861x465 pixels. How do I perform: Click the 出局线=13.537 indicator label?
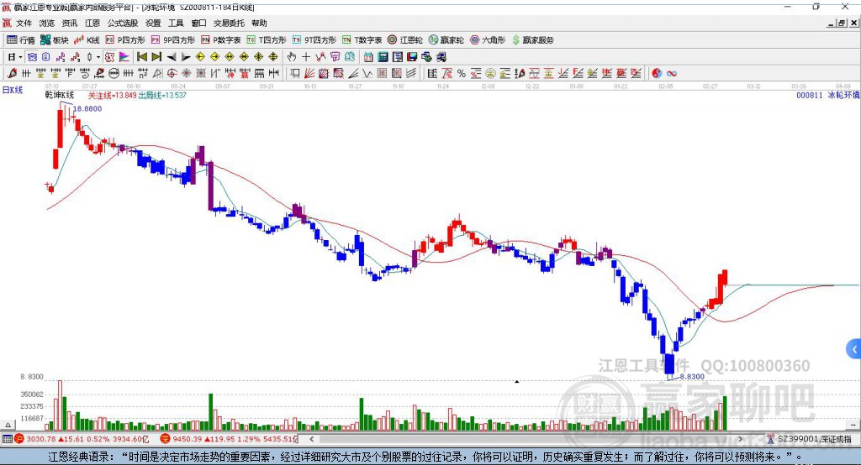162,95
